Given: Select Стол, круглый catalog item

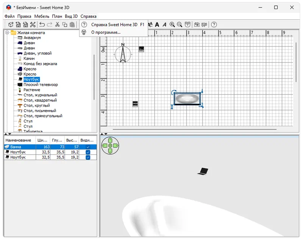Looking at the screenshot, I should [37, 105].
